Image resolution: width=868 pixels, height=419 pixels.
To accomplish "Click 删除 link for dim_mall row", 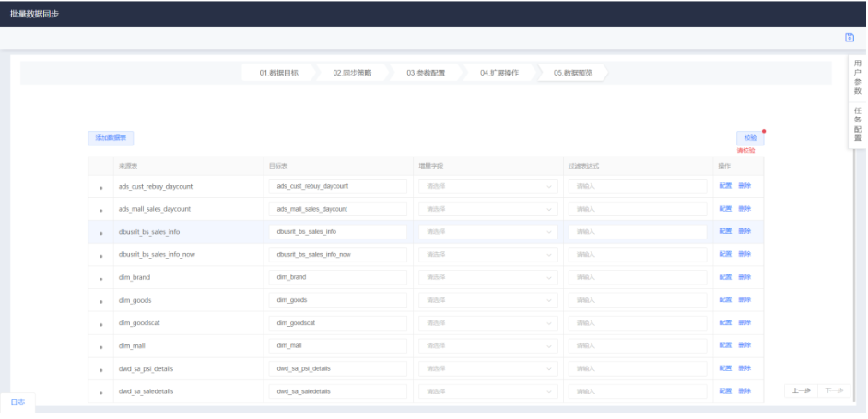I will [745, 345].
